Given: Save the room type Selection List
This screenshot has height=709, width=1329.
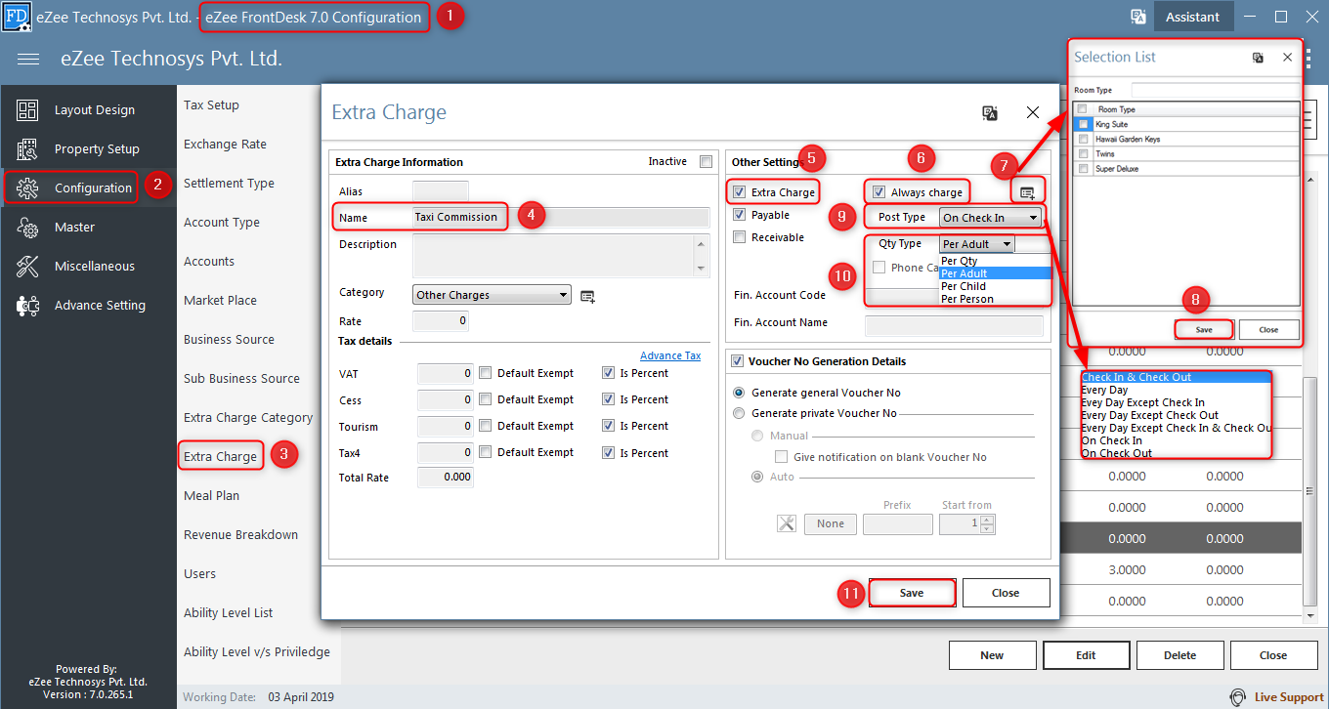Looking at the screenshot, I should (x=1204, y=330).
